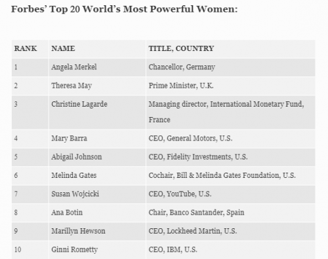Screen dimensions: 328x259
Task: Click the name Marillyn Hewson
Action: point(78,231)
